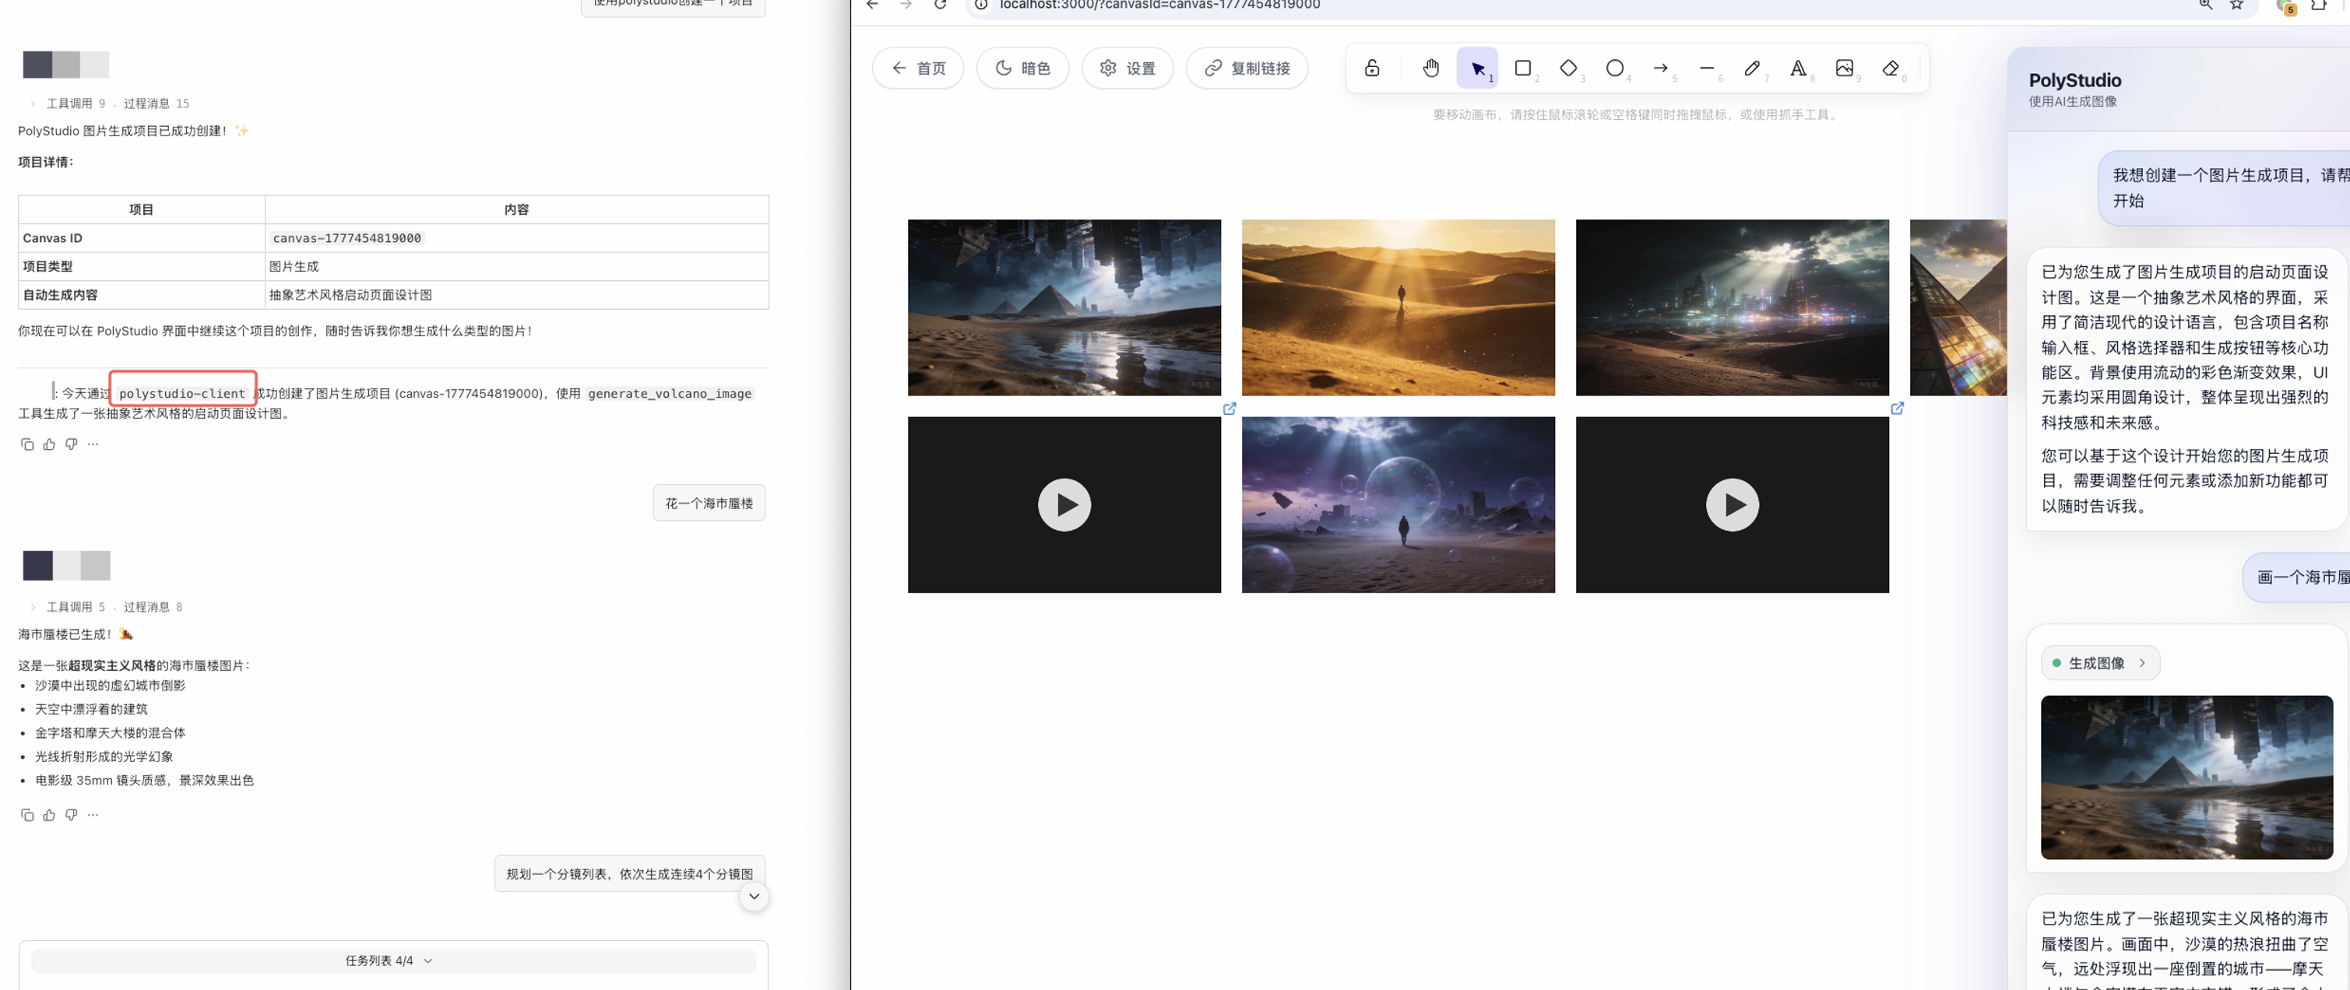Play the left black video on canvas
This screenshot has width=2350, height=990.
point(1064,504)
